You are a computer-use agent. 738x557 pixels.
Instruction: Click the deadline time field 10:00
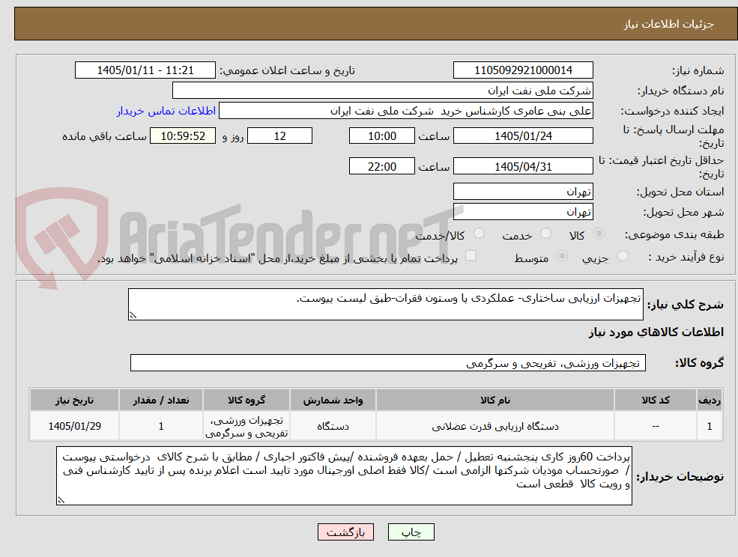coord(381,136)
